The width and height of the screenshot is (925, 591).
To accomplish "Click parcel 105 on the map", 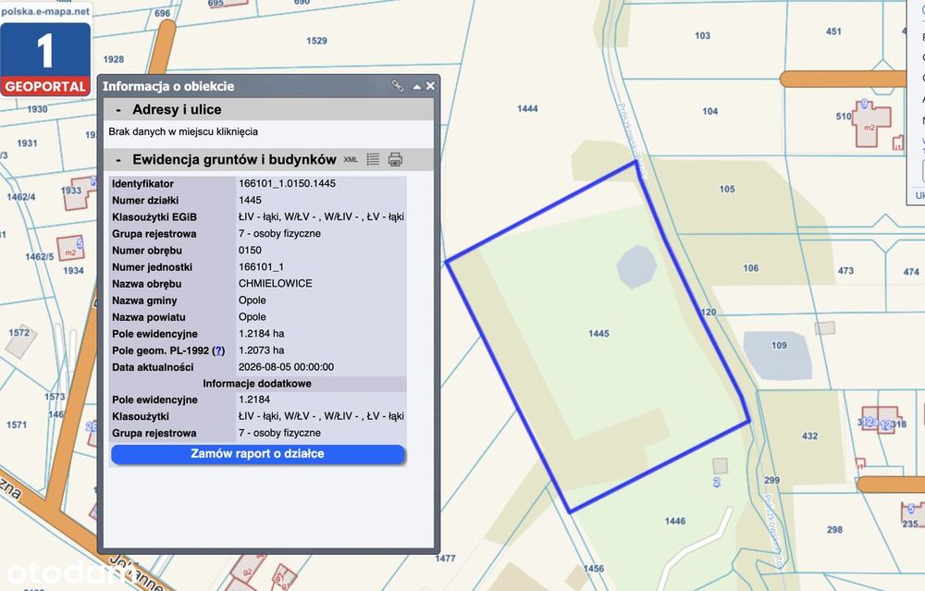I will pyautogui.click(x=727, y=190).
